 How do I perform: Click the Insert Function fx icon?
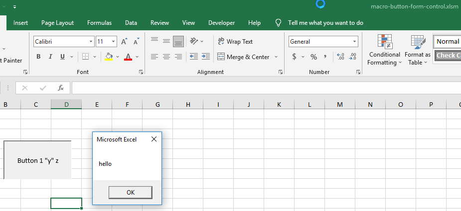tap(61, 88)
